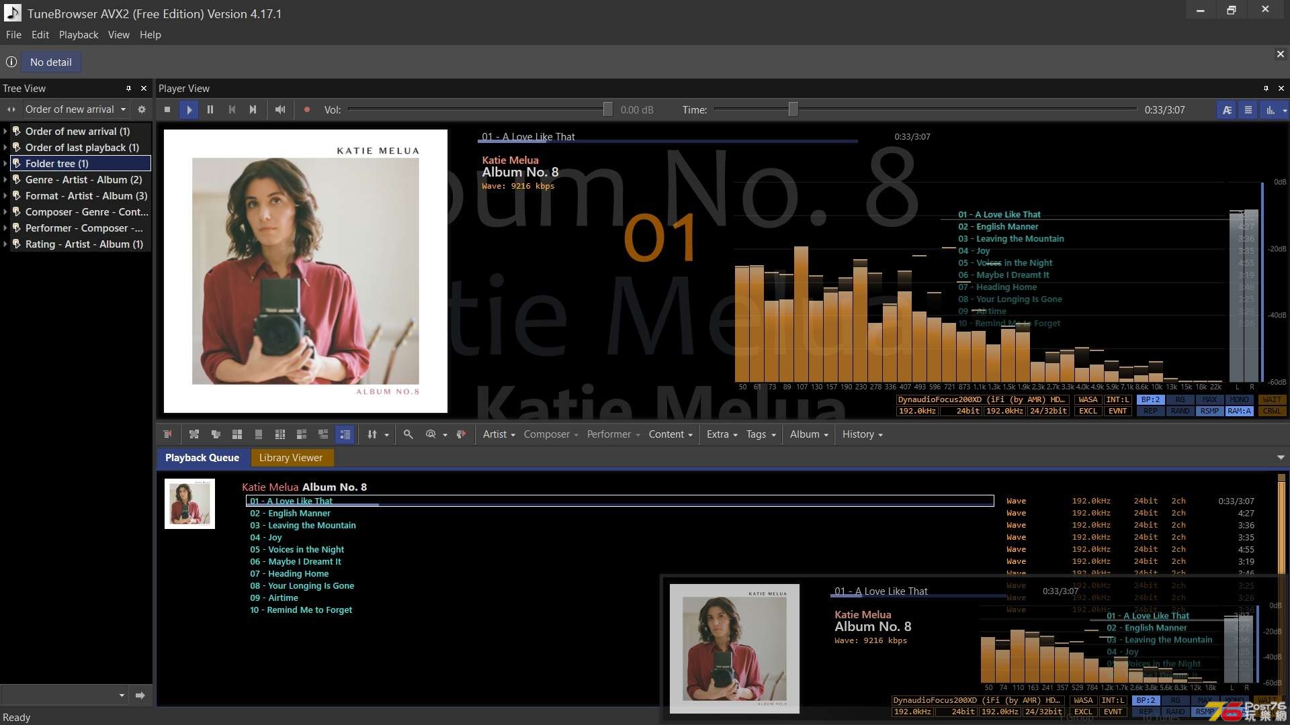This screenshot has height=725, width=1290.
Task: Toggle the text display icon in player toolbar
Action: 1227,110
